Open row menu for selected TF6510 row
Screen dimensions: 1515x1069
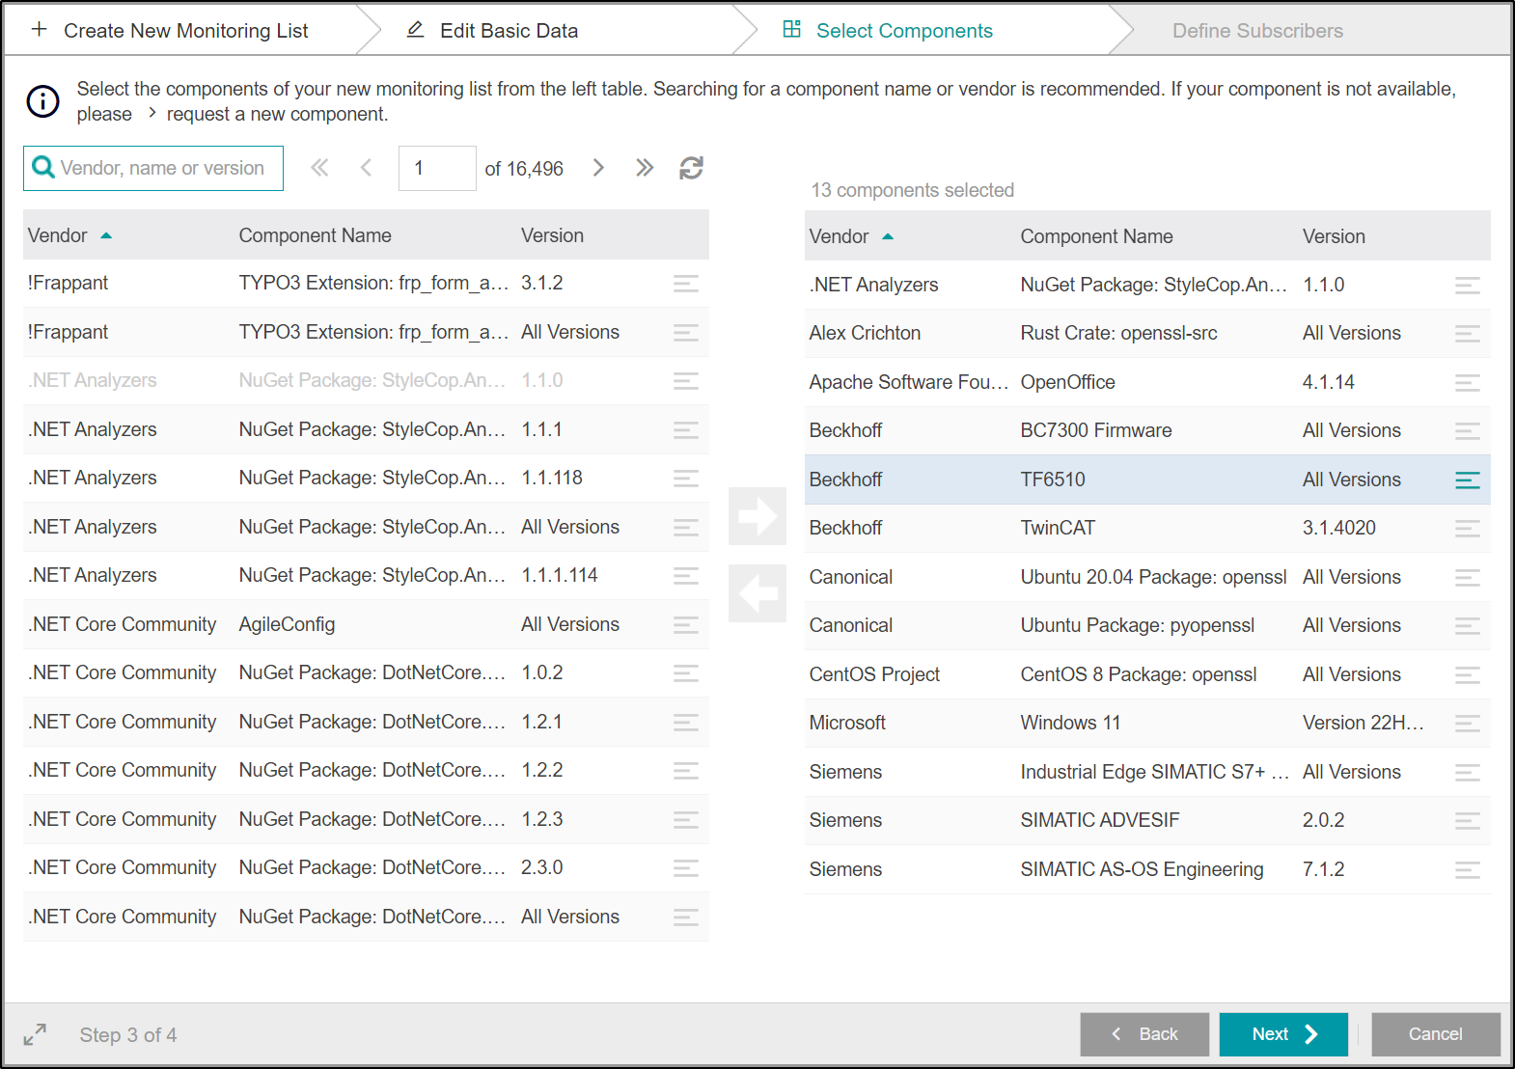(1468, 480)
